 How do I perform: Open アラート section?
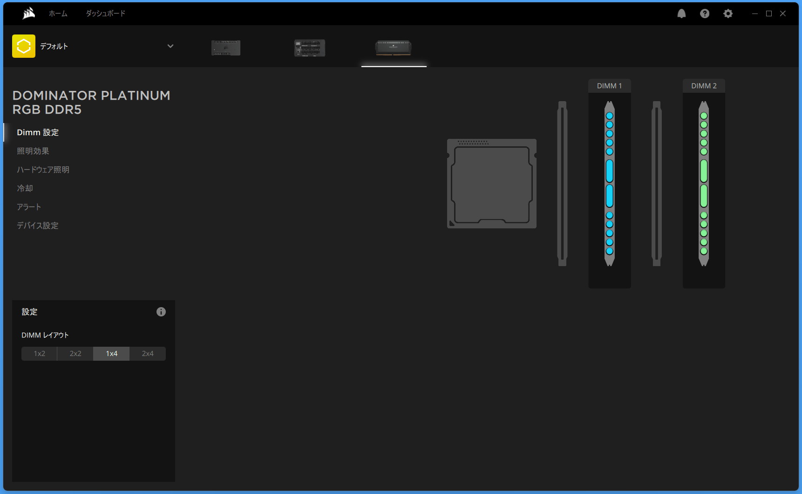coord(29,207)
